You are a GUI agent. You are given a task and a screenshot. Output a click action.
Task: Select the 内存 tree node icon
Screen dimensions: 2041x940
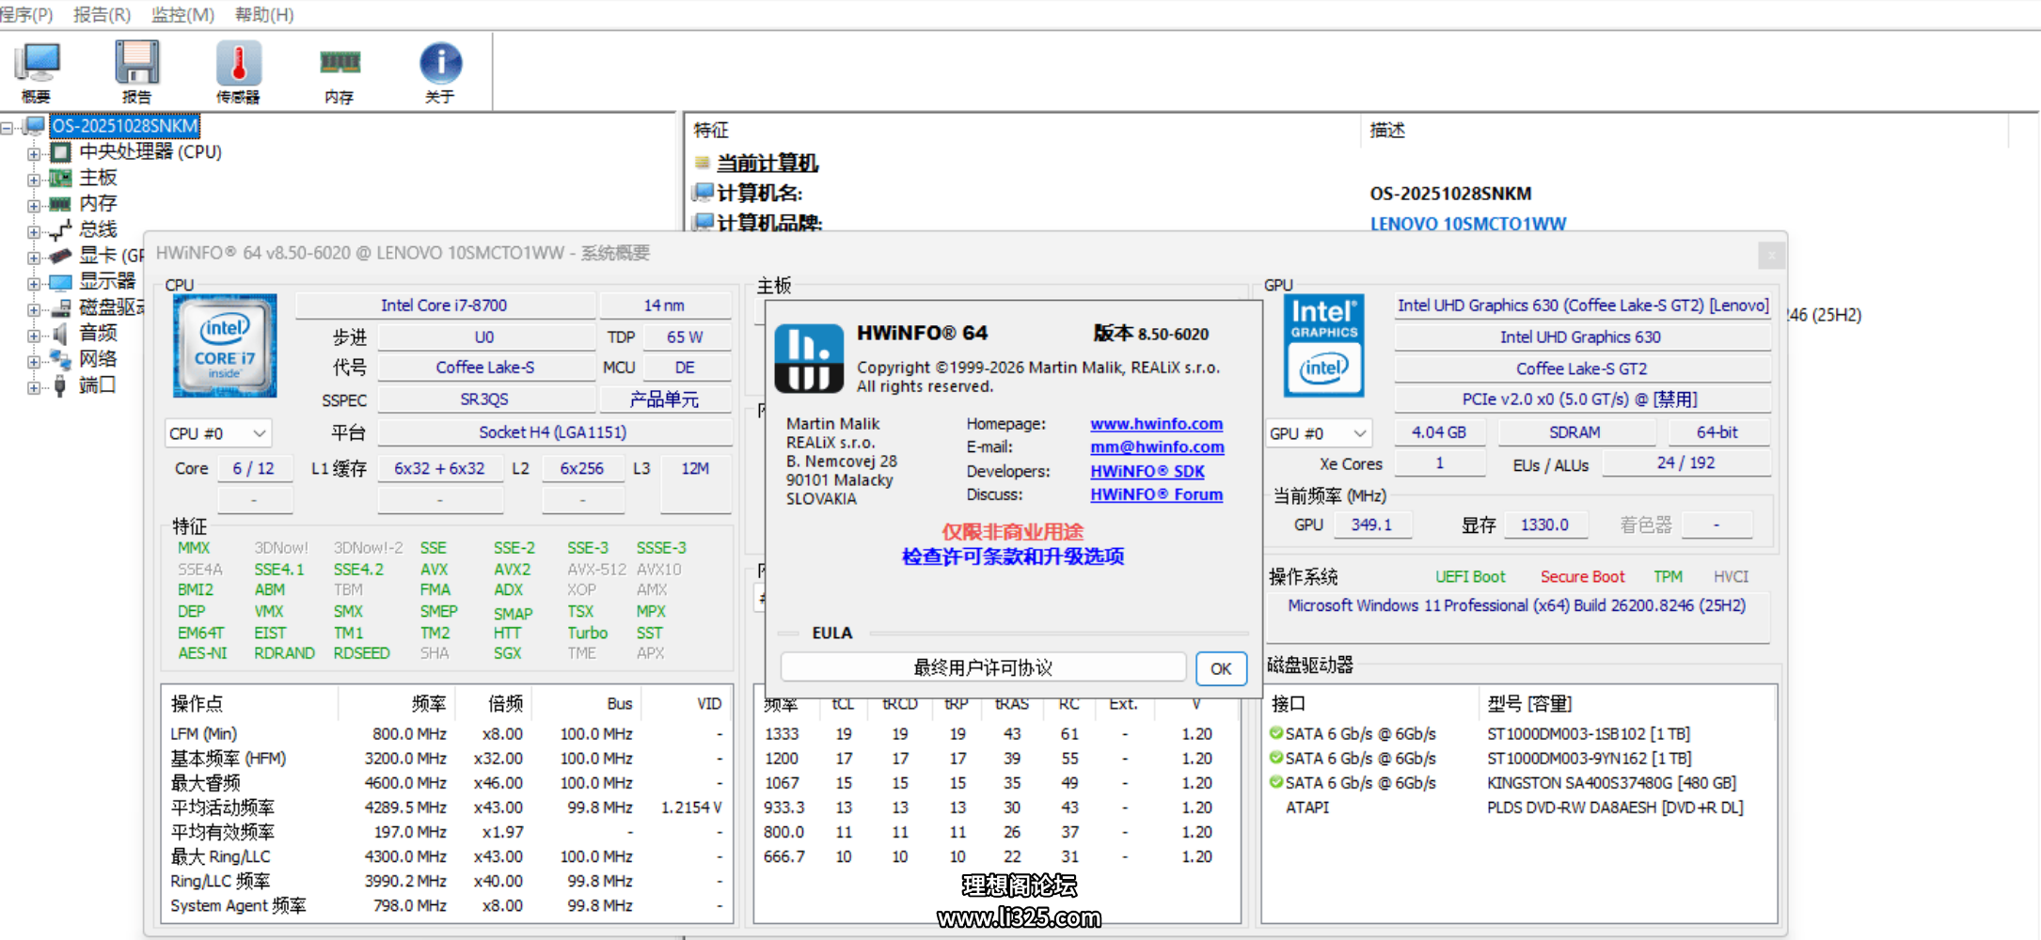tap(60, 203)
